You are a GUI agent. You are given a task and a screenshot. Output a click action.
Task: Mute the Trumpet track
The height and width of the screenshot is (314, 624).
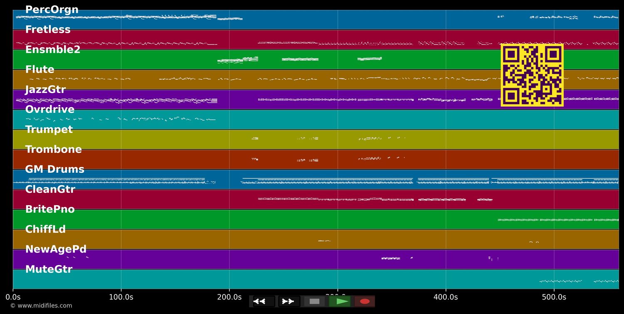pos(49,129)
